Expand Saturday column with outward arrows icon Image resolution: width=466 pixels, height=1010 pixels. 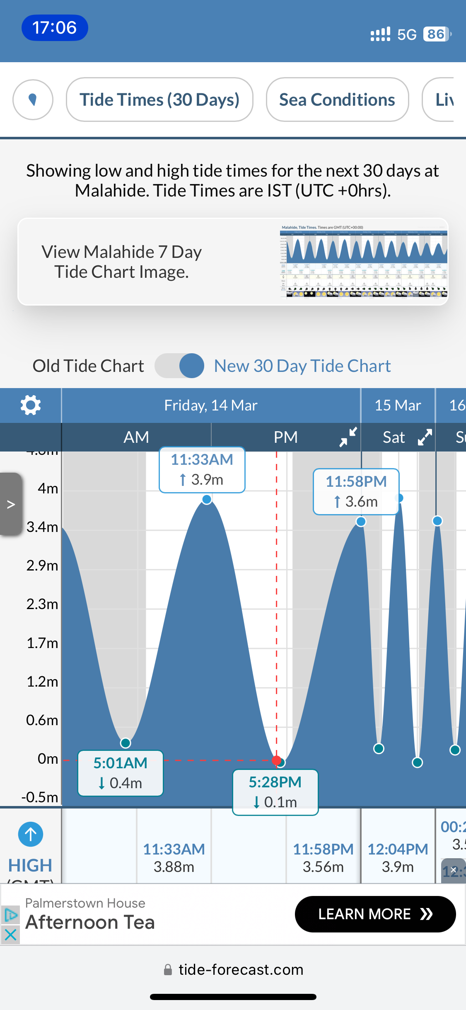[x=425, y=437]
